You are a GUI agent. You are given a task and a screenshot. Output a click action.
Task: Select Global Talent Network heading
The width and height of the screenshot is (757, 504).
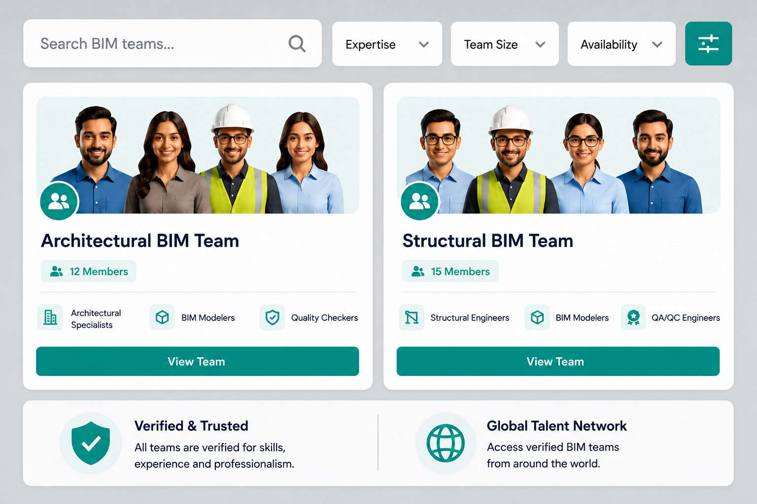coord(557,426)
